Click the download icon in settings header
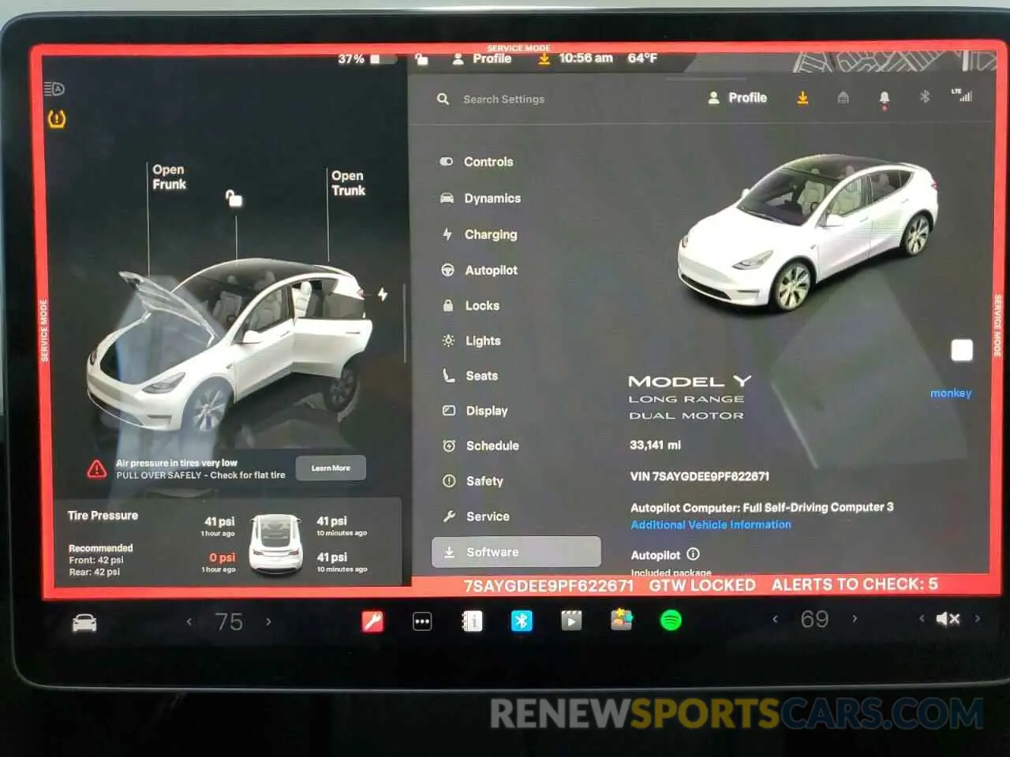1010x757 pixels. [802, 98]
